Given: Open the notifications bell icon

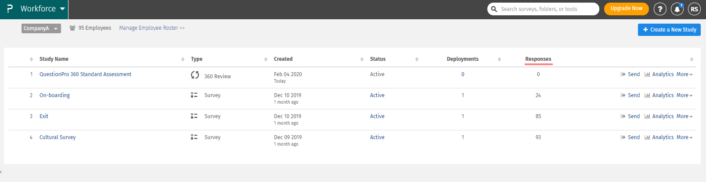Looking at the screenshot, I should (x=677, y=9).
